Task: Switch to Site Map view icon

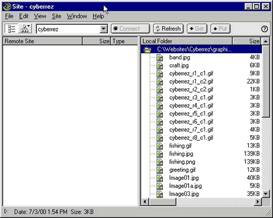Action: point(25,28)
